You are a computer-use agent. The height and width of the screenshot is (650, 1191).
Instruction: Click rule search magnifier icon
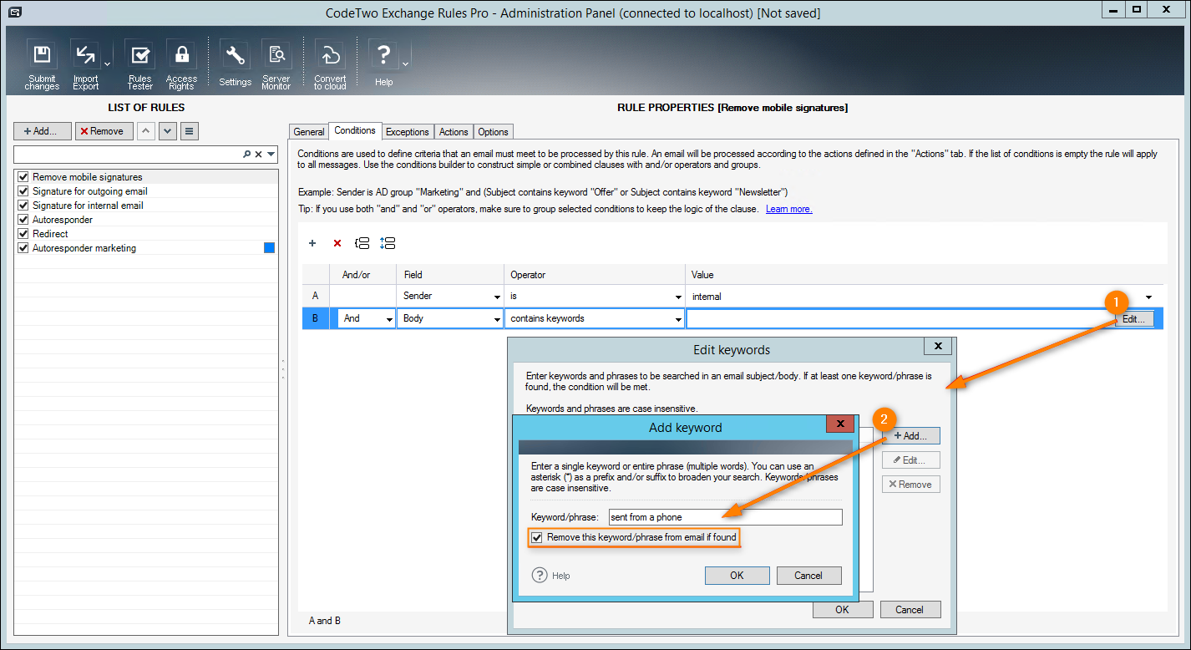tap(246, 155)
